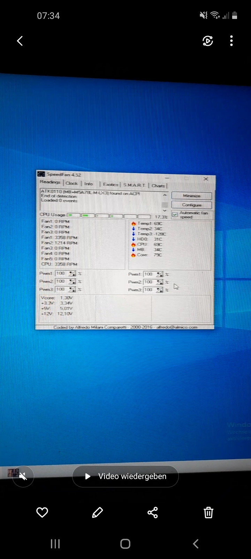Screen dimensions: 251x559
Task: Open the Info tab
Action: coord(89,183)
